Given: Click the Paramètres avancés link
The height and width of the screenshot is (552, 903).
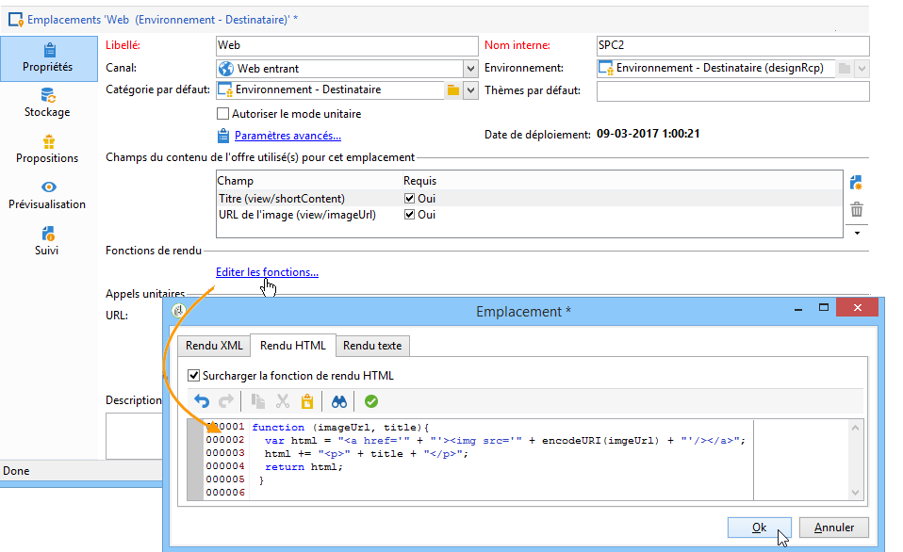Looking at the screenshot, I should pos(287,136).
